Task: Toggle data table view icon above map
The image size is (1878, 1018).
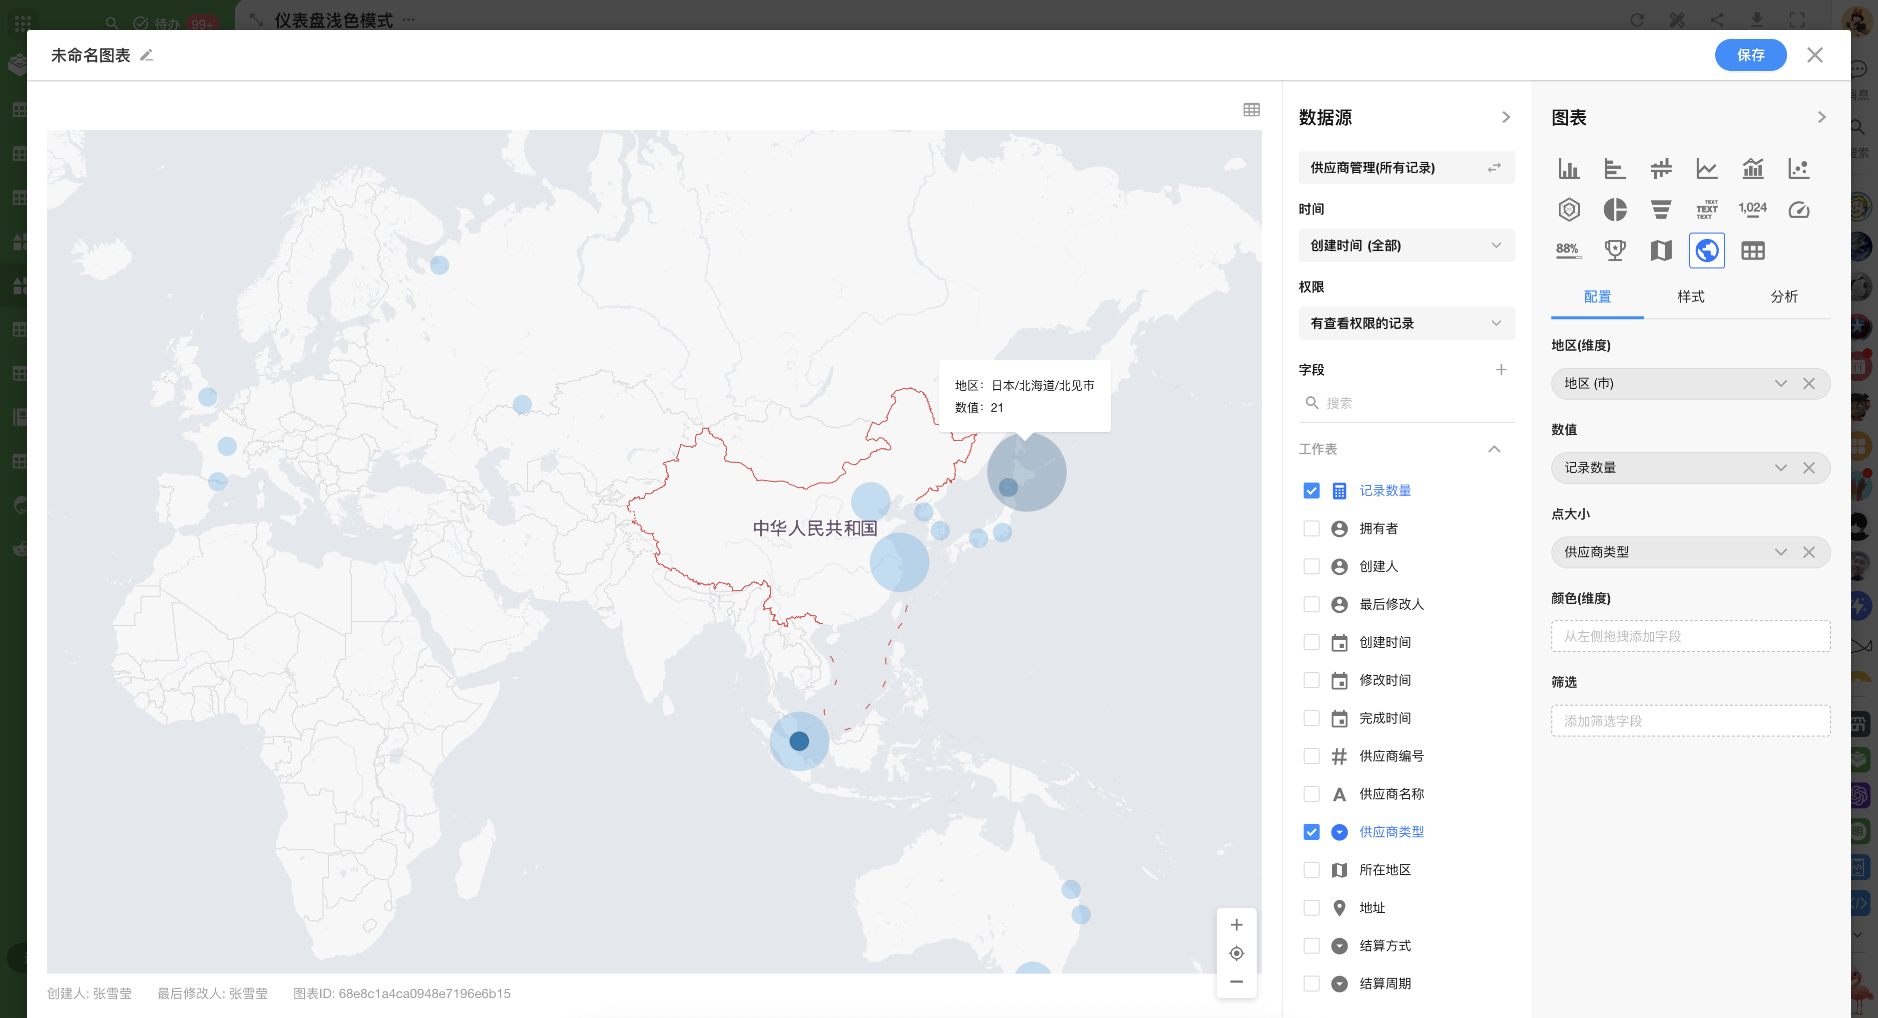Action: [x=1251, y=110]
